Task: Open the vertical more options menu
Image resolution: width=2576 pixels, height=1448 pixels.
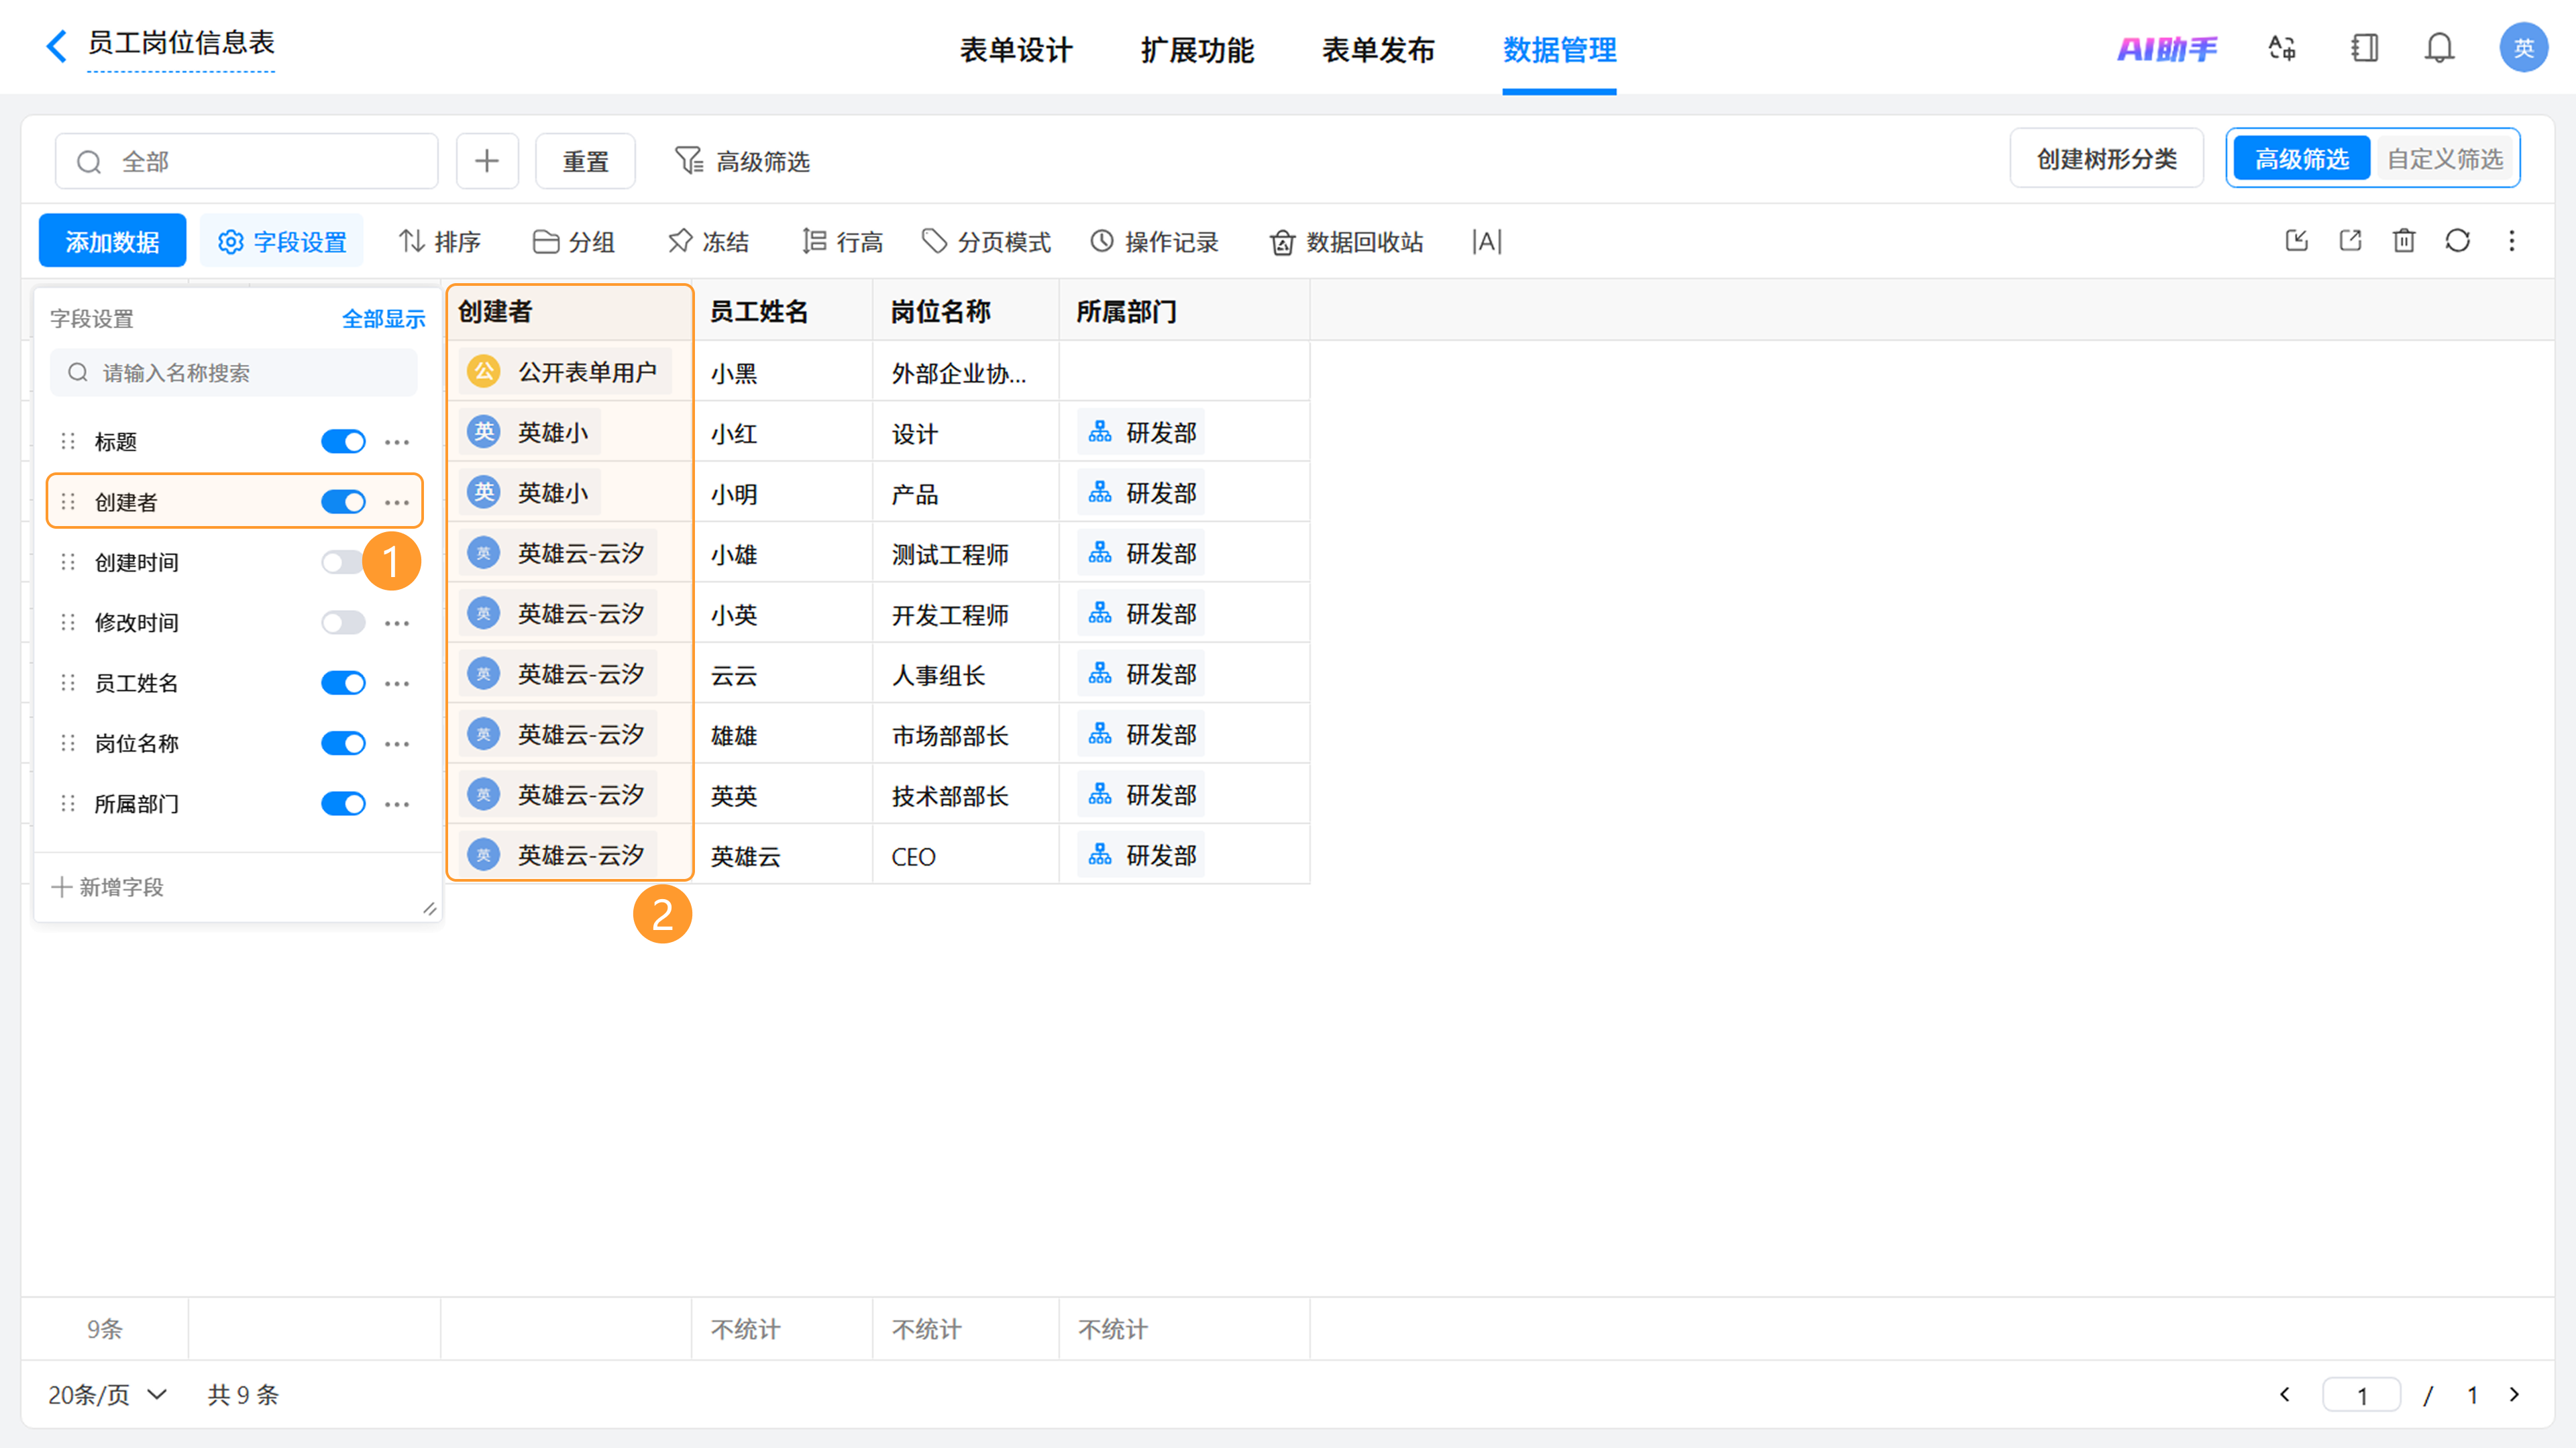Action: [x=2512, y=241]
